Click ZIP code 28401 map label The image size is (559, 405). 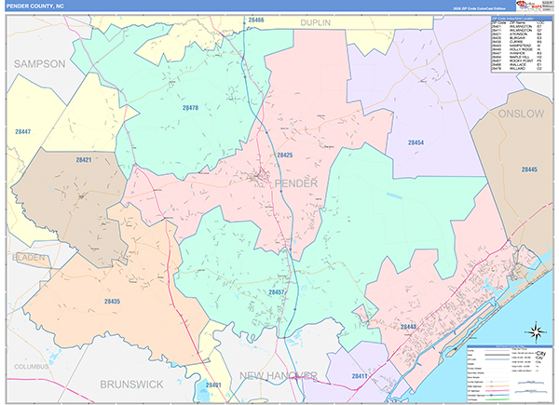coord(213,385)
